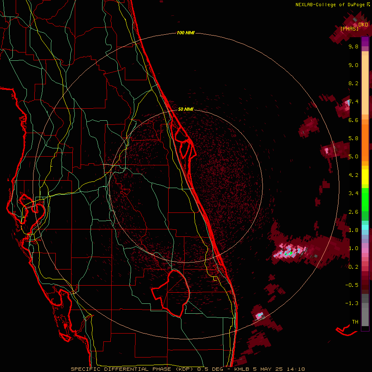Image resolution: width=372 pixels, height=372 pixels.
Task: Click the 14:10 timestamp in the caption
Action: pyautogui.click(x=296, y=369)
